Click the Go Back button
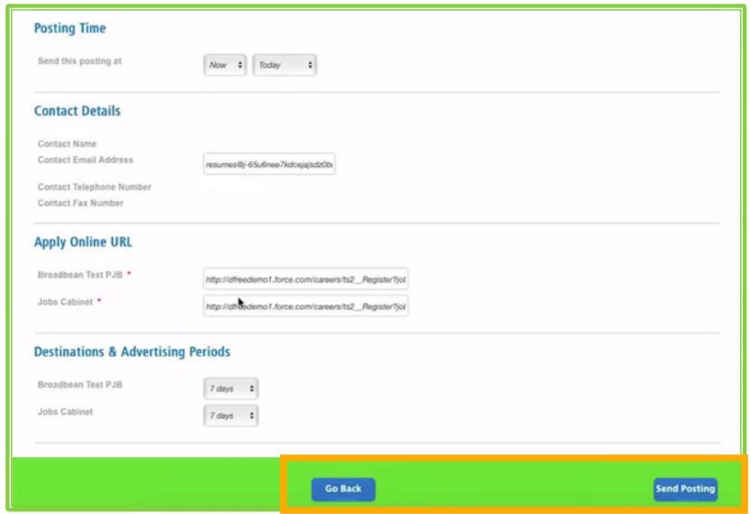The width and height of the screenshot is (751, 514). pyautogui.click(x=343, y=489)
